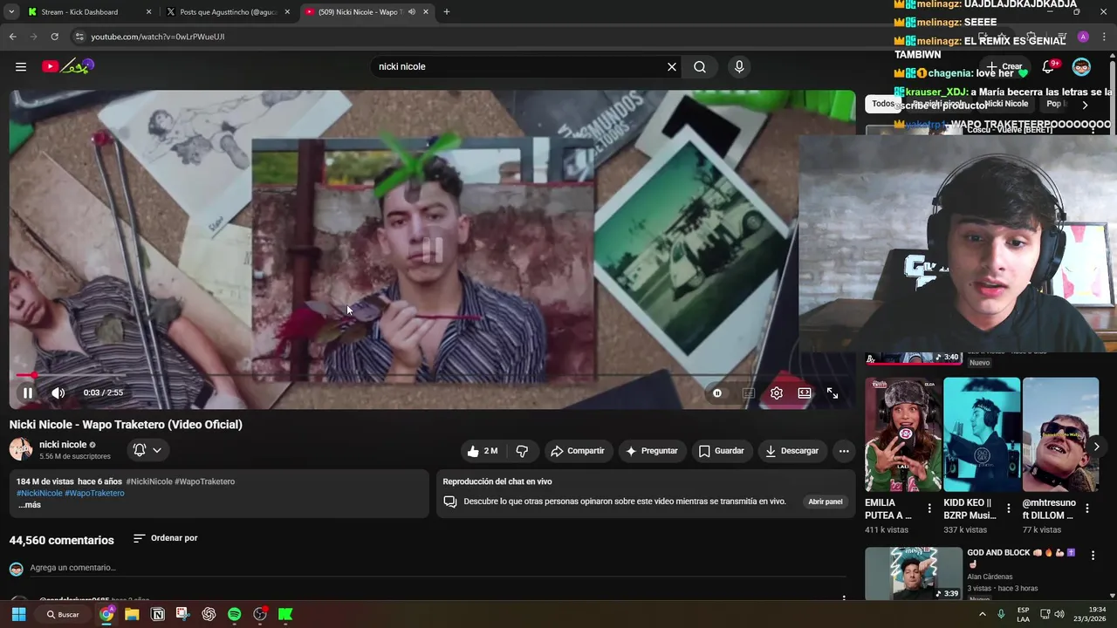Go to YouTube home via logo
Image resolution: width=1117 pixels, height=628 pixels.
coord(67,66)
